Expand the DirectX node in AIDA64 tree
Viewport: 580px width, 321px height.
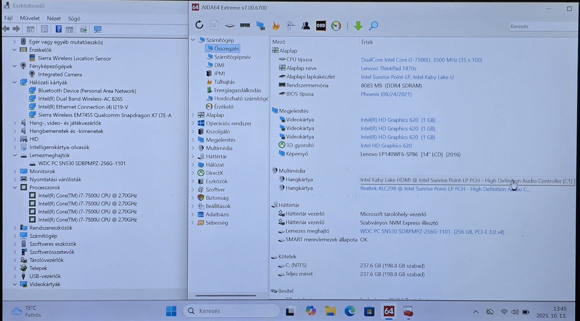click(x=193, y=173)
